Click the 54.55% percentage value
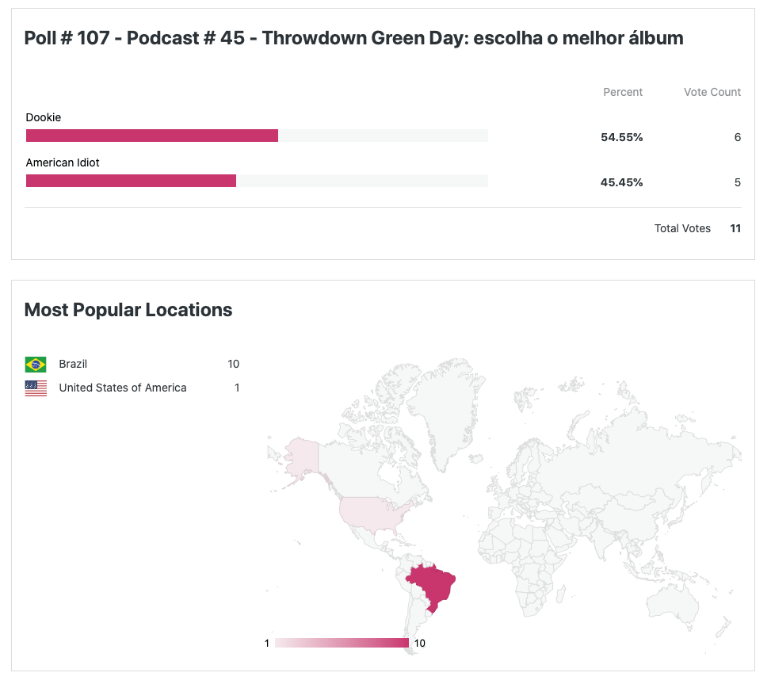This screenshot has height=684, width=771. tap(621, 137)
